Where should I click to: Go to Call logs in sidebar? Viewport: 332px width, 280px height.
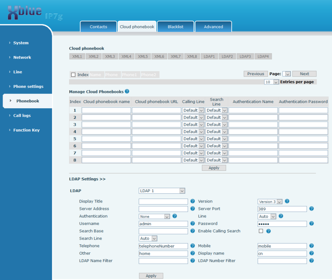(x=22, y=115)
